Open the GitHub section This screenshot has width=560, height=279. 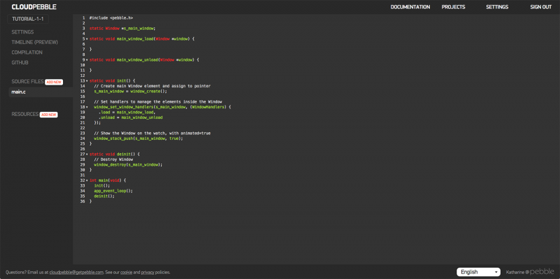coord(20,62)
